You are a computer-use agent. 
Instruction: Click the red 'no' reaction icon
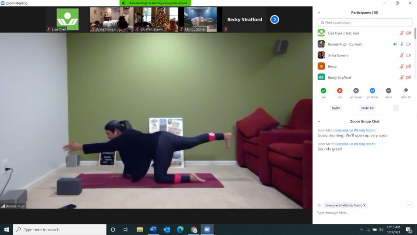(x=340, y=91)
